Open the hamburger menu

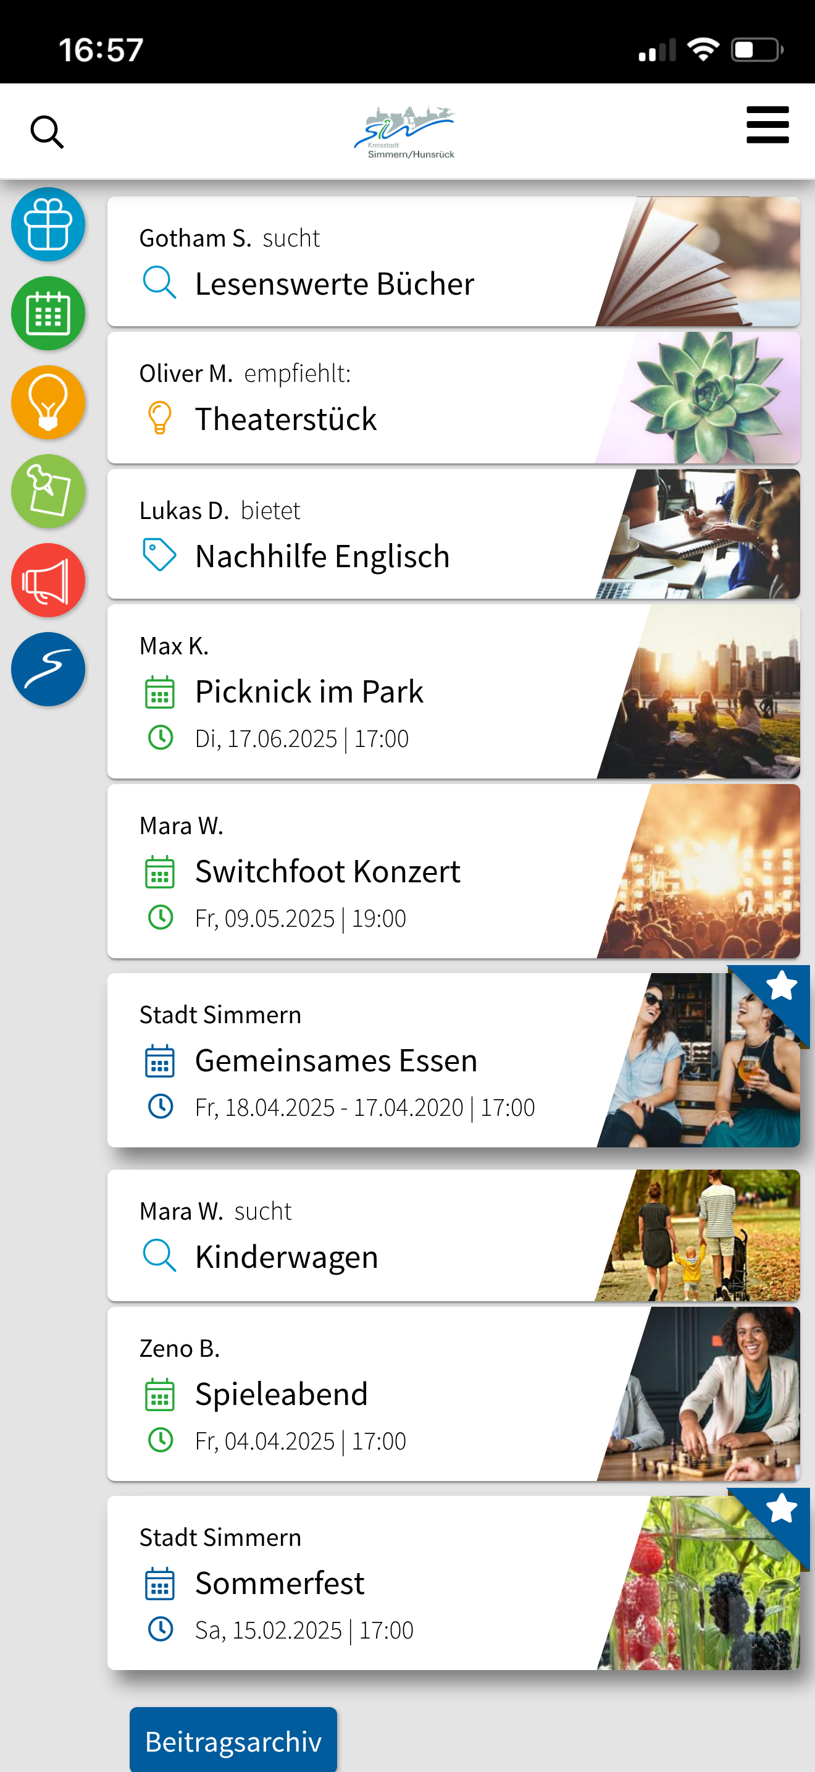(767, 125)
